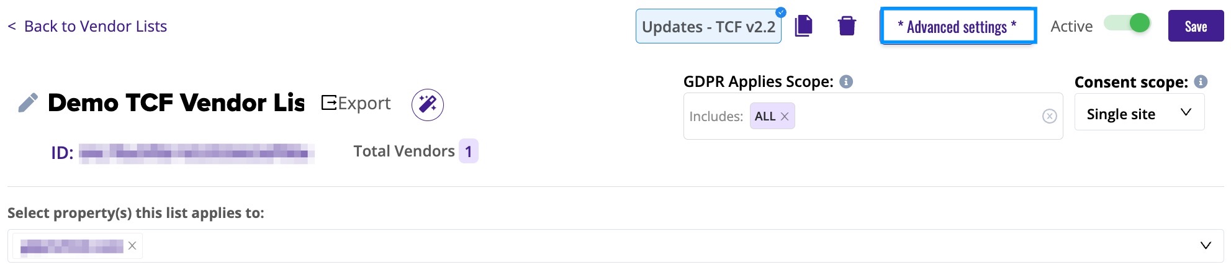Click the Demo TCF Vendor List name field
This screenshot has width=1231, height=267.
pyautogui.click(x=176, y=102)
